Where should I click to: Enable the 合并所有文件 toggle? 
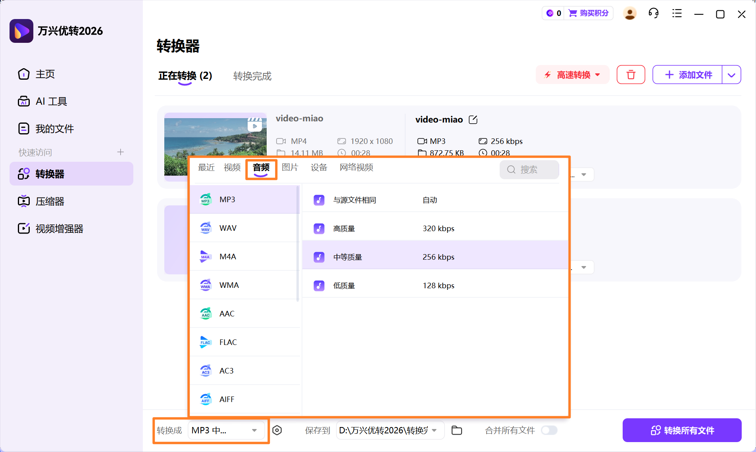coord(550,430)
